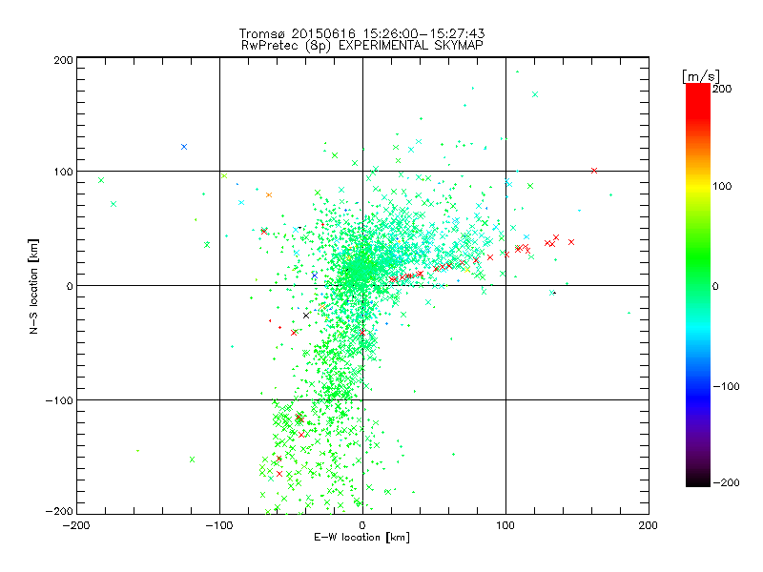Click the black cross marker west of the origin
The image size is (763, 572).
coord(306,316)
